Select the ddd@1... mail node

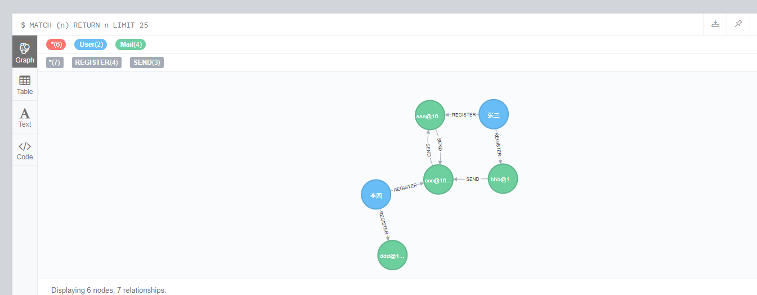[392, 255]
